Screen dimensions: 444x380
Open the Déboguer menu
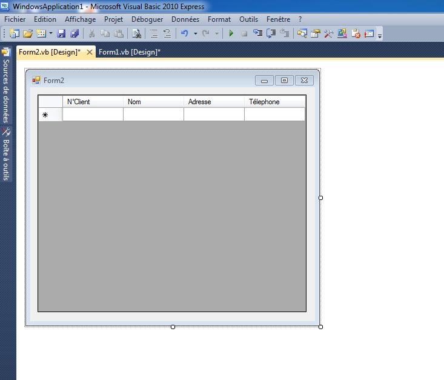click(x=147, y=19)
